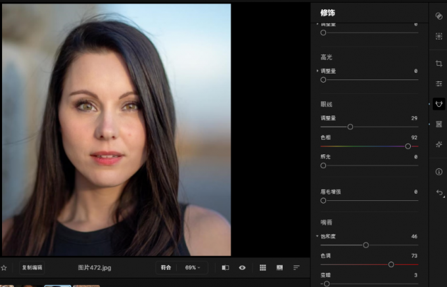Expand the 高光 调整量 disclosure triangle
The height and width of the screenshot is (287, 447).
(x=318, y=71)
